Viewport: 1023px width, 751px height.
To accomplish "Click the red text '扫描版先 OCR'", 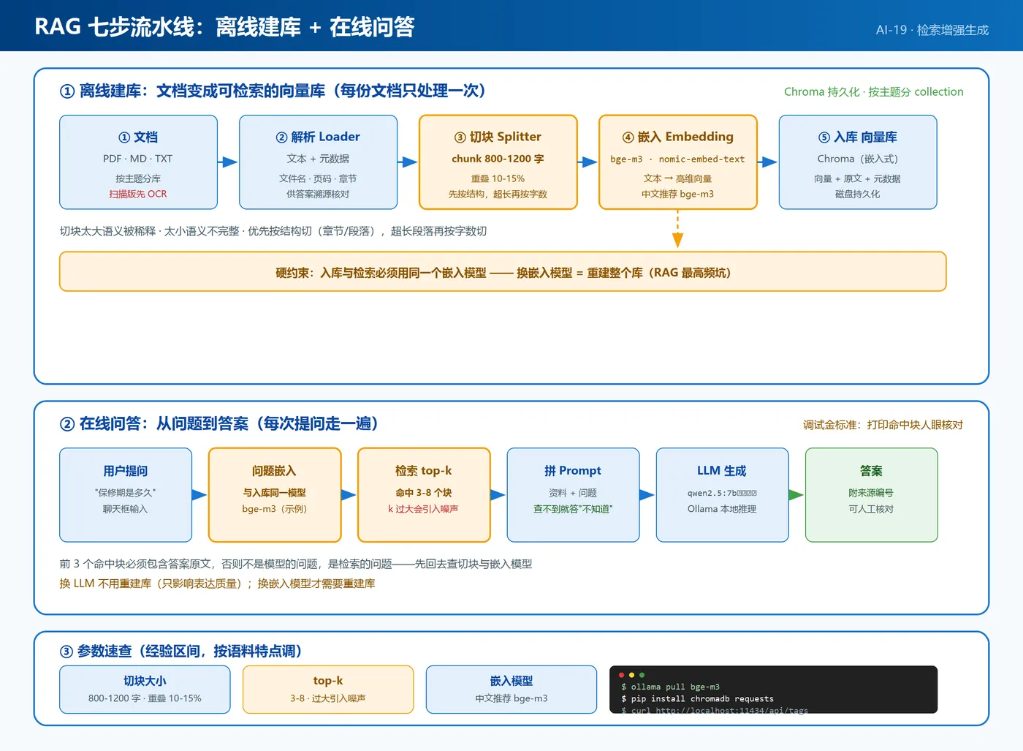I will (138, 195).
